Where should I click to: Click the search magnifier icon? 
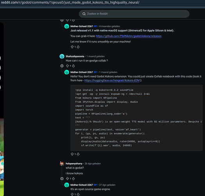tap(84, 14)
